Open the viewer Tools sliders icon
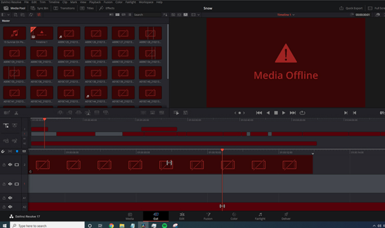Screen dimensions: 385x228 (186, 113)
